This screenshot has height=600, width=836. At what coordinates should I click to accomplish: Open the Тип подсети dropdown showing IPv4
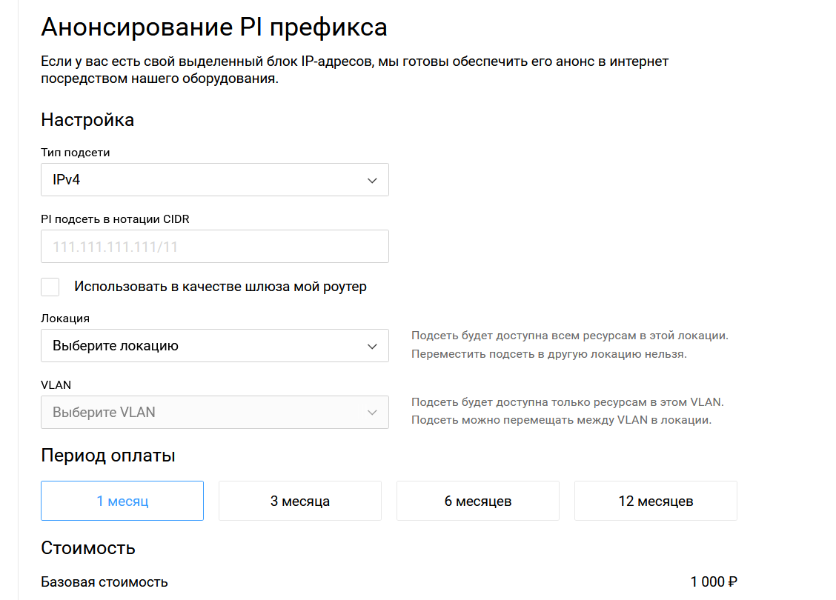[214, 179]
